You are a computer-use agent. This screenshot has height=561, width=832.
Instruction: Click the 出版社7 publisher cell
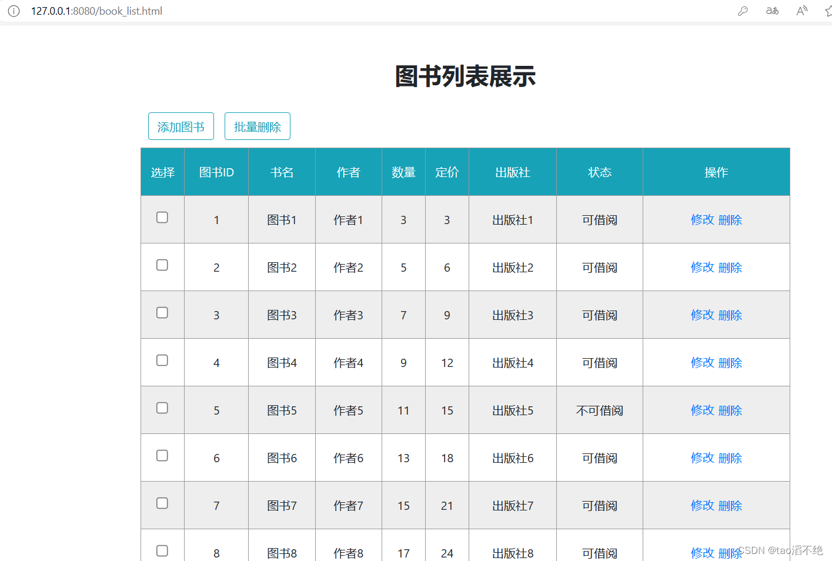513,506
